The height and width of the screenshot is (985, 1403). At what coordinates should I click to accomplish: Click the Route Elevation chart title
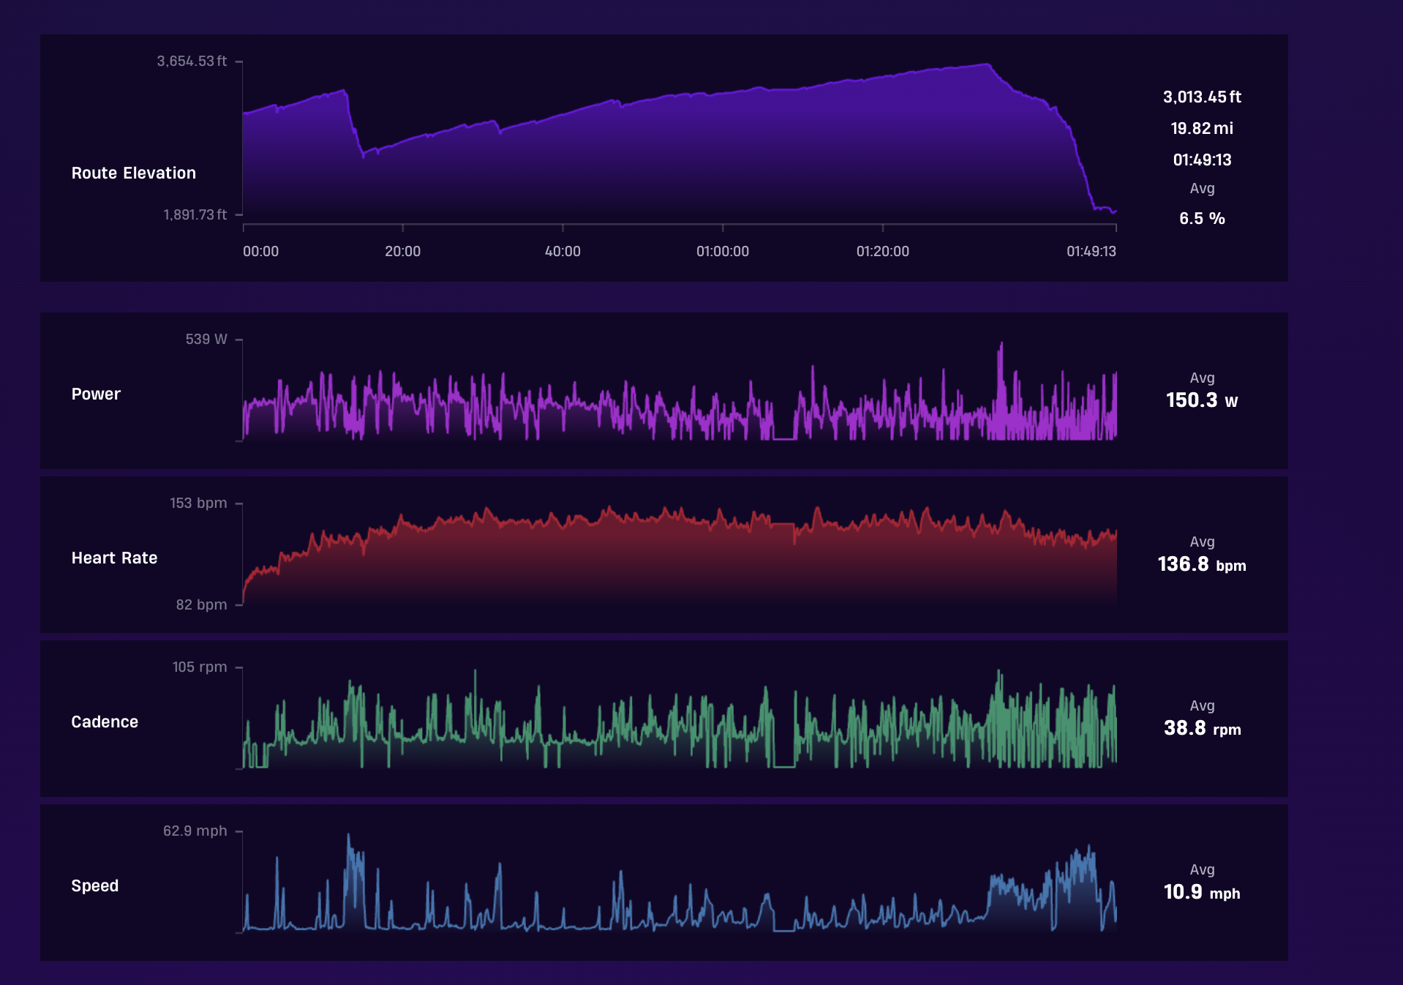point(134,173)
